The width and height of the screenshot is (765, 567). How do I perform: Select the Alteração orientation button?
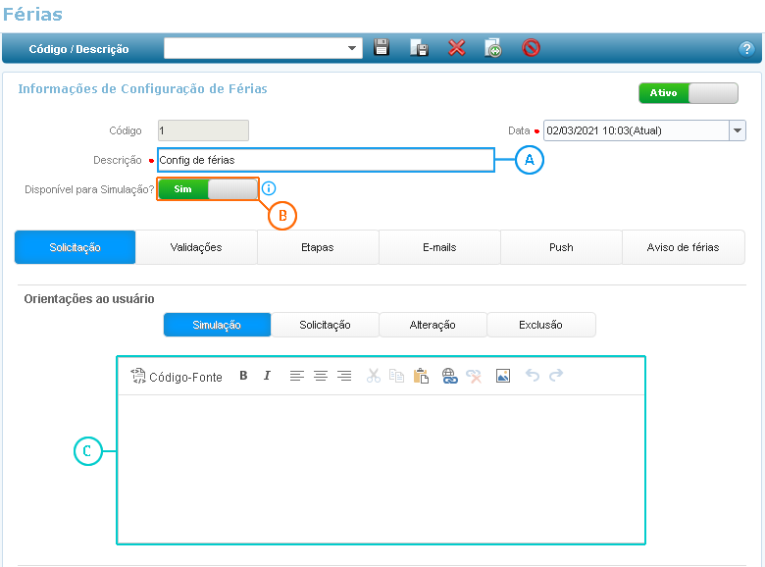coord(433,325)
